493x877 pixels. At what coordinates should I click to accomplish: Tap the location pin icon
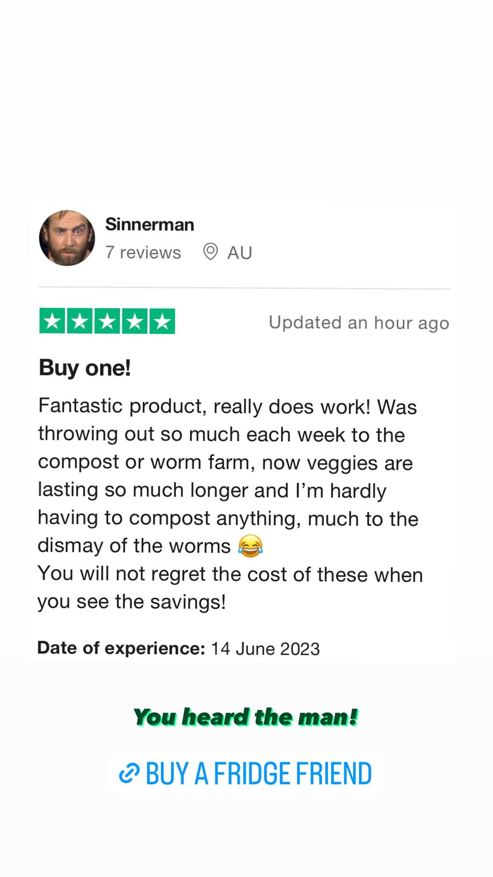(210, 252)
